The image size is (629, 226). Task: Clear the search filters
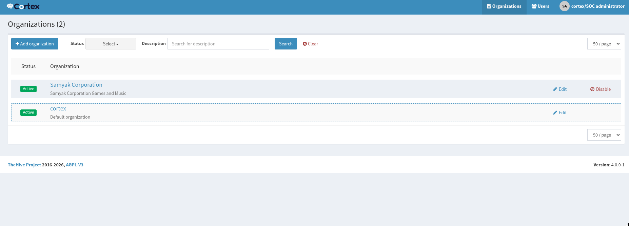[310, 44]
